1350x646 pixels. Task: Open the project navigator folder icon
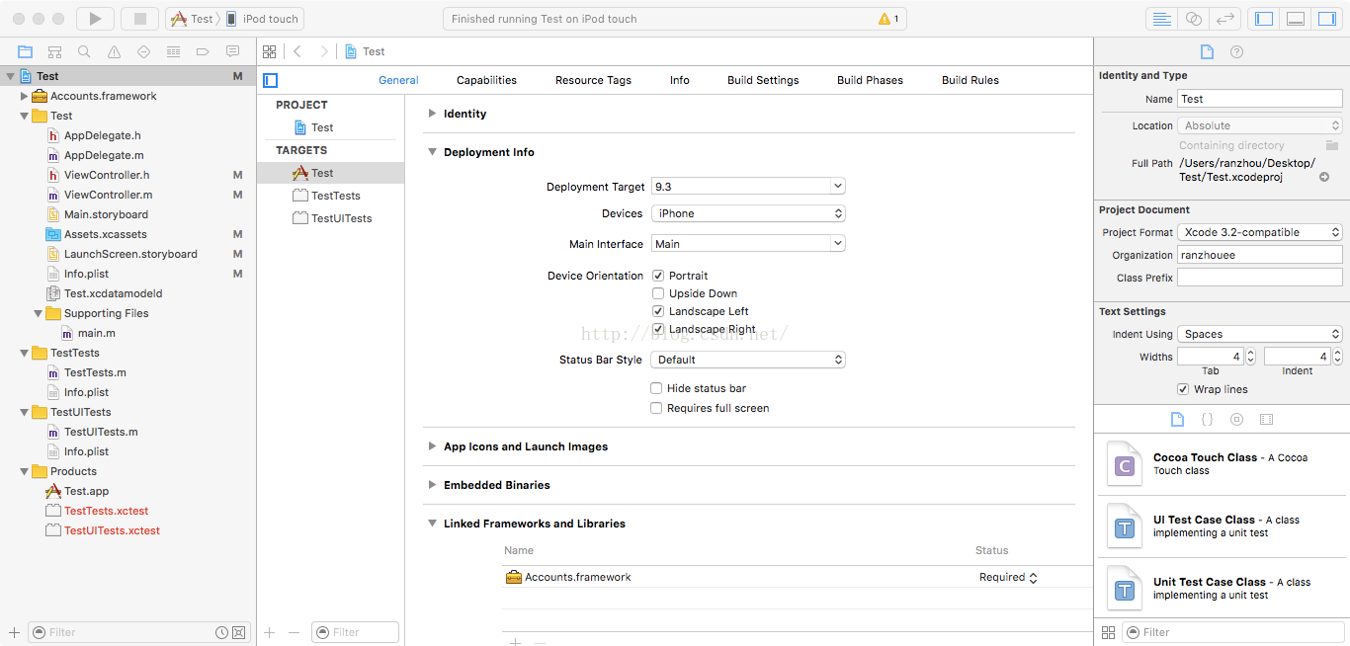(25, 51)
